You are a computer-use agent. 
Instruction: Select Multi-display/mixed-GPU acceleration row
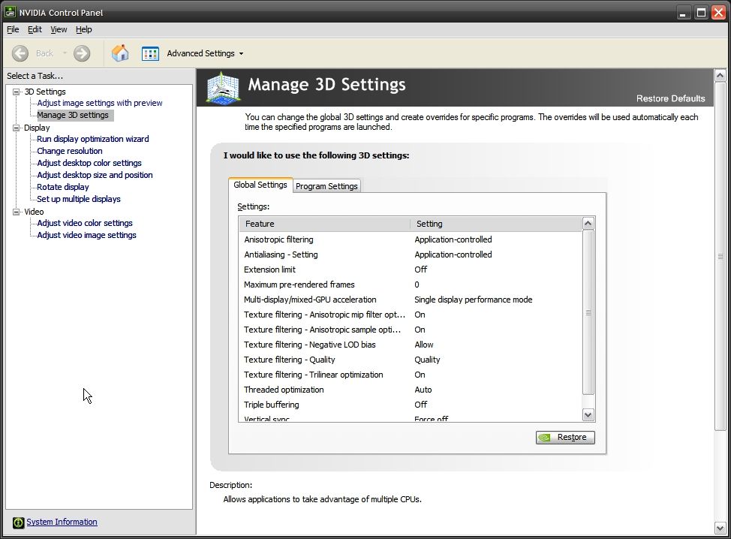coord(411,300)
